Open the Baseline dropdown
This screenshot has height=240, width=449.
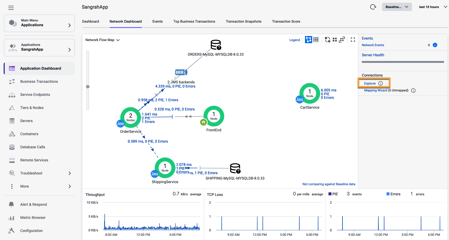point(397,7)
